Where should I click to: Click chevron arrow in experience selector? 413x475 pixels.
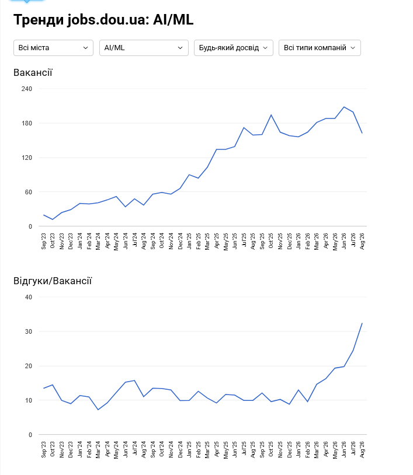265,48
